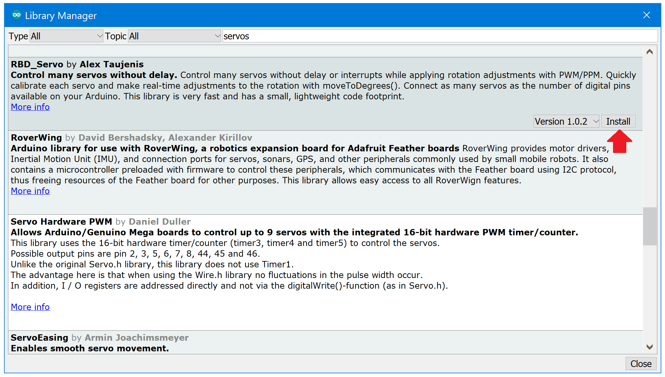Click the Topic dropdown chevron arrow

217,36
